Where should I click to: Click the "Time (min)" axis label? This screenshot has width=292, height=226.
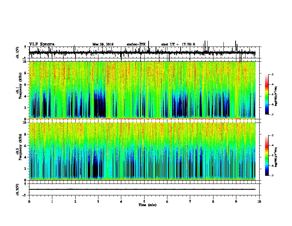pyautogui.click(x=147, y=205)
